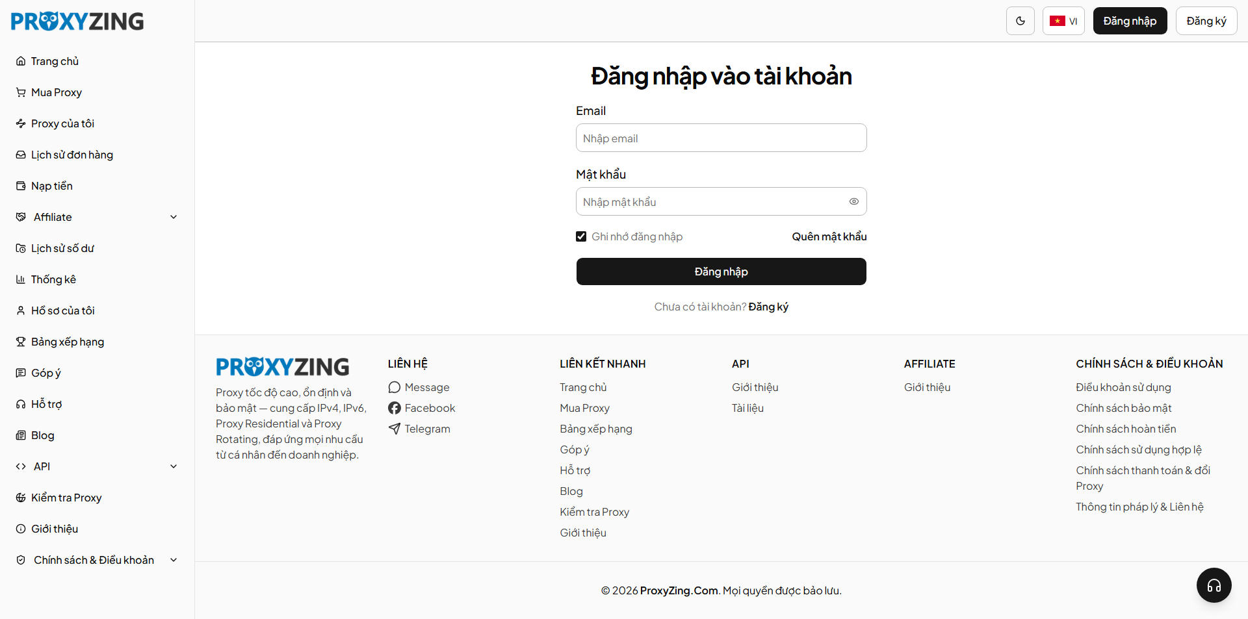Click the Message bubble icon in Liên hệ
Viewport: 1248px width, 619px height.
point(394,387)
